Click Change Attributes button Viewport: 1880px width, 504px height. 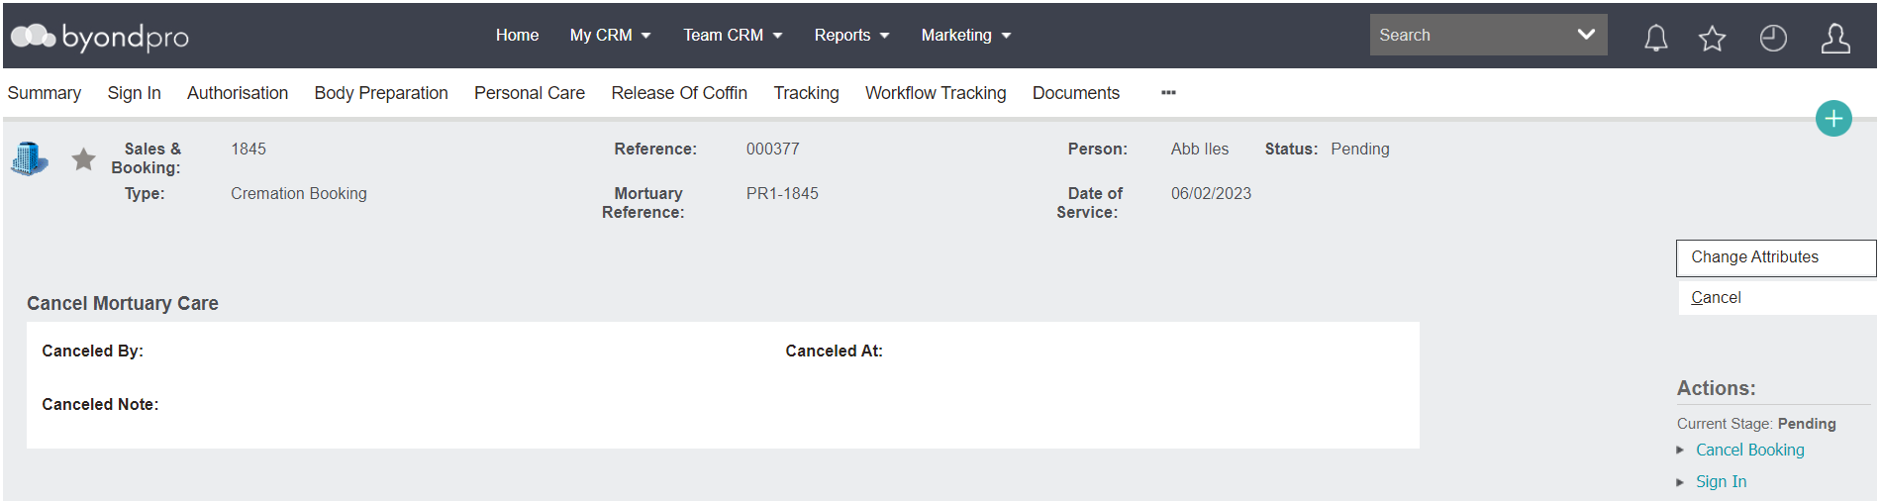tap(1776, 257)
